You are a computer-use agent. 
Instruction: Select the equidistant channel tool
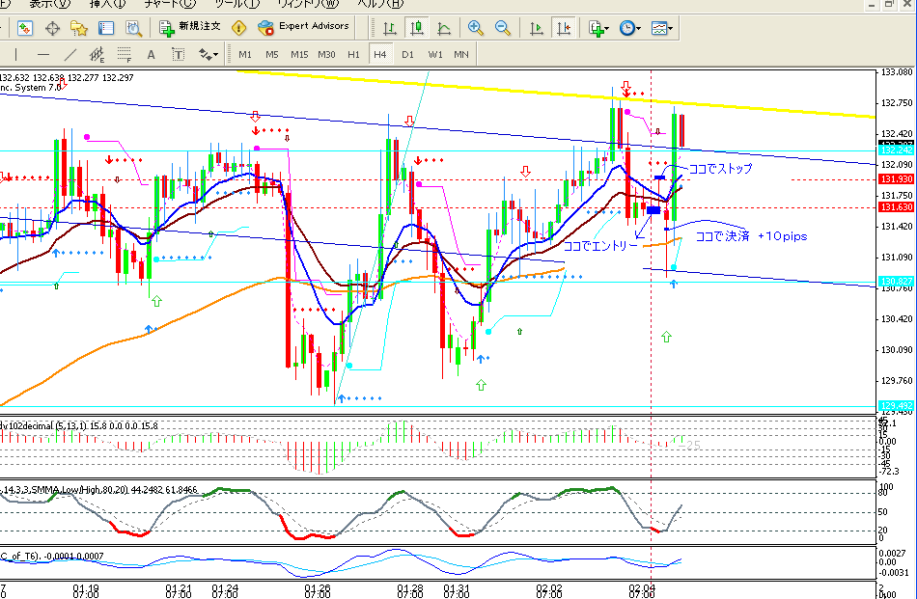click(97, 55)
